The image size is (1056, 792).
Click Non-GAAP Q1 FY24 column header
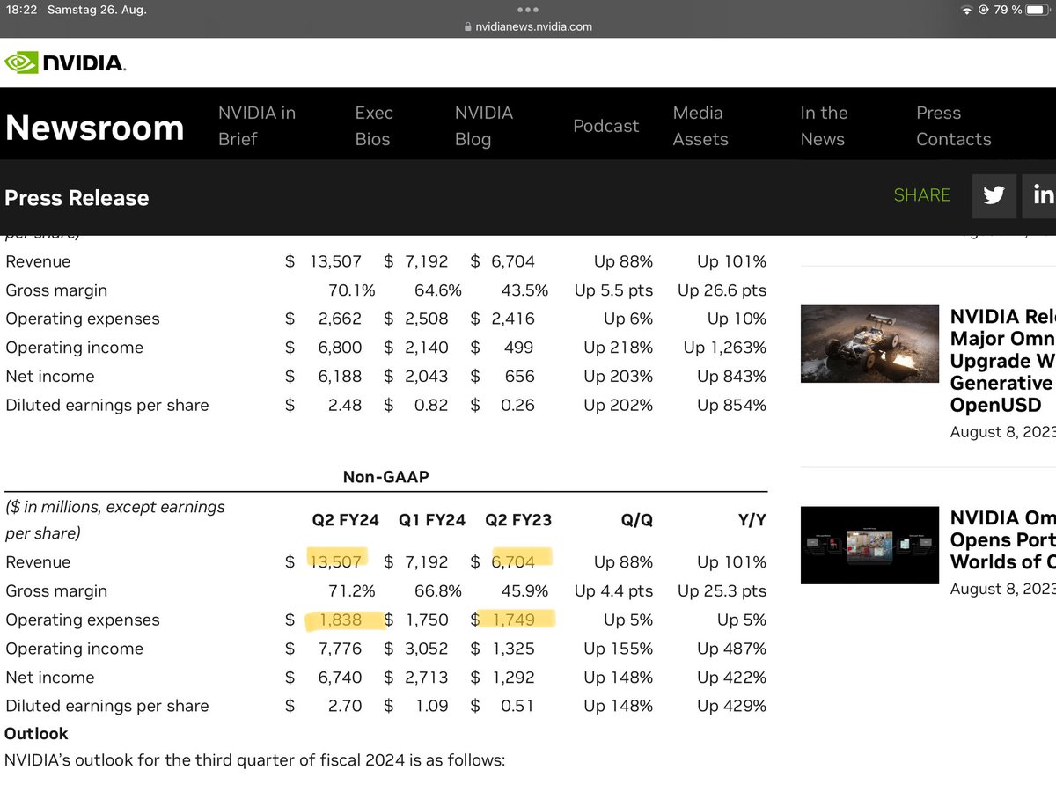432,520
